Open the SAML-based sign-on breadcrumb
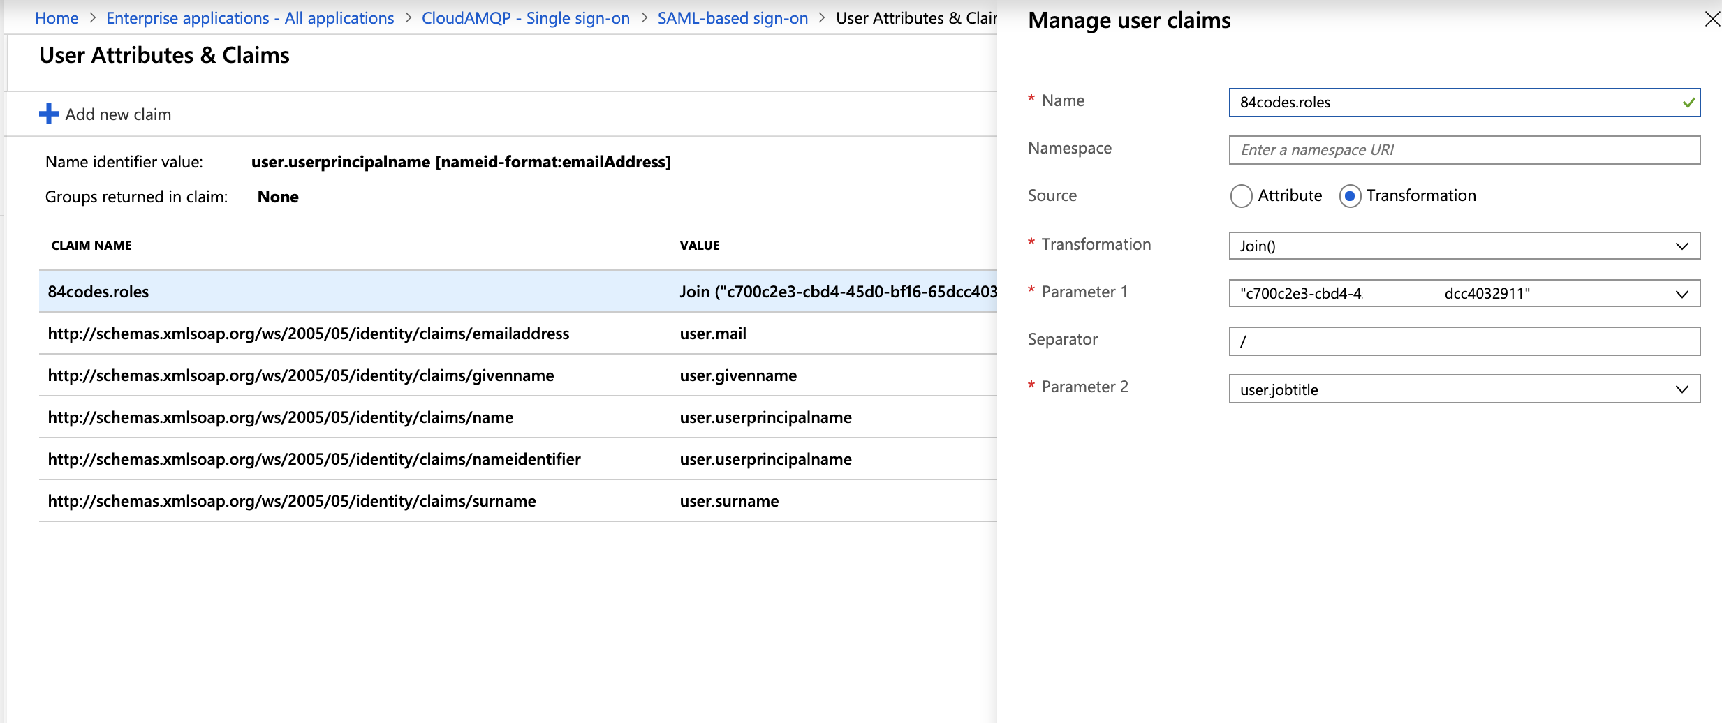This screenshot has width=1722, height=723. click(733, 18)
